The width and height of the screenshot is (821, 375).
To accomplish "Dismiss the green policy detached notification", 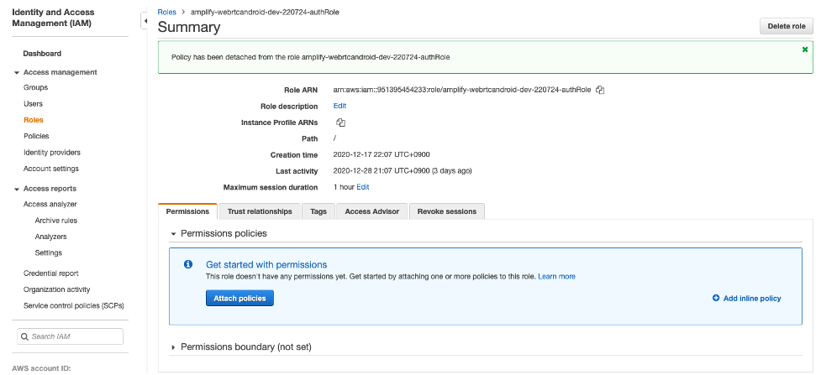I will [x=805, y=49].
